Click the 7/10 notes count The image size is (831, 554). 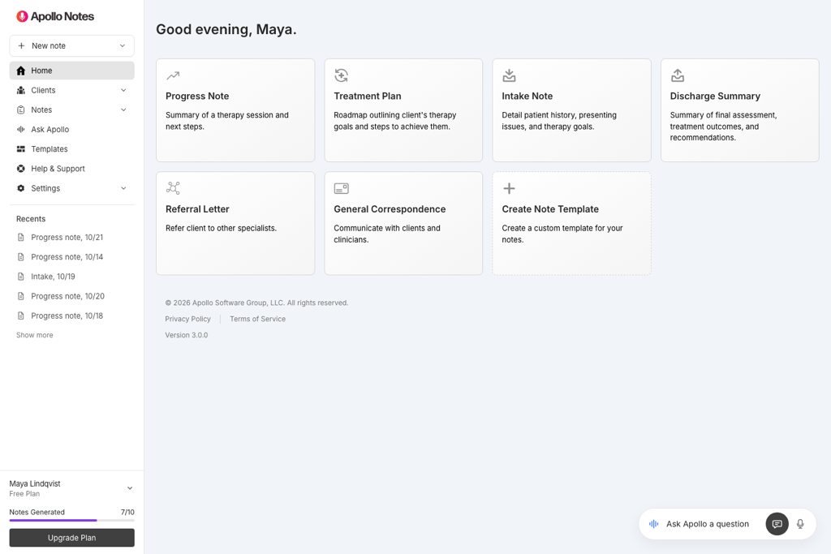127,512
